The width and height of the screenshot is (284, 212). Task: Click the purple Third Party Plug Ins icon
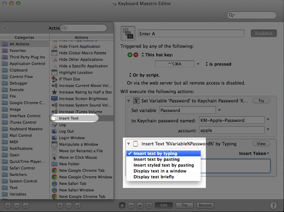click(x=5, y=57)
